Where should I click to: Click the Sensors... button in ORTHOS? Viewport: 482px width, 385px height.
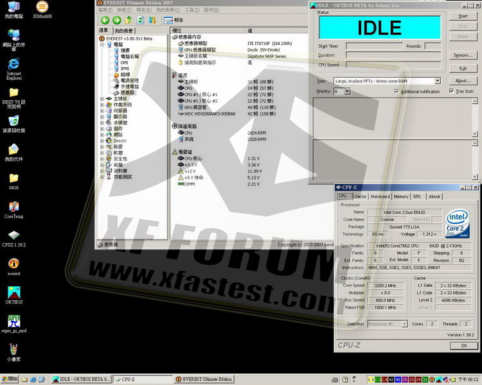coord(463,55)
